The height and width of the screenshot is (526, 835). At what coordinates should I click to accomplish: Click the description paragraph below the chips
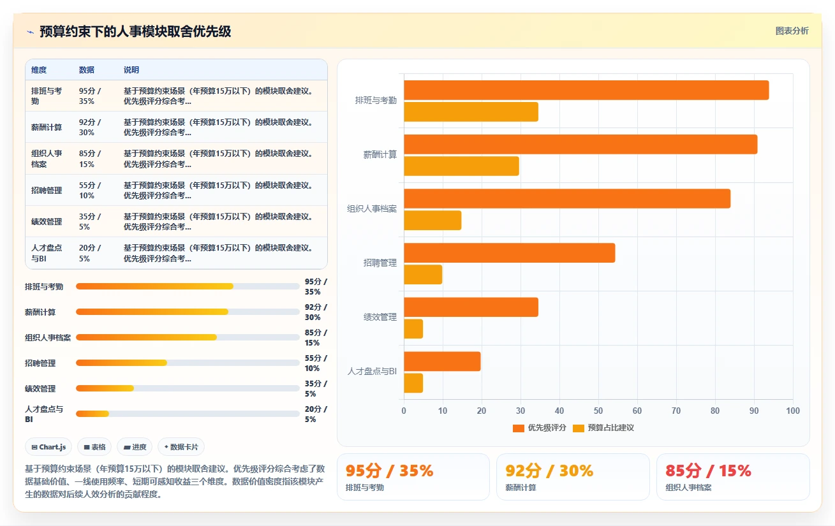click(175, 481)
